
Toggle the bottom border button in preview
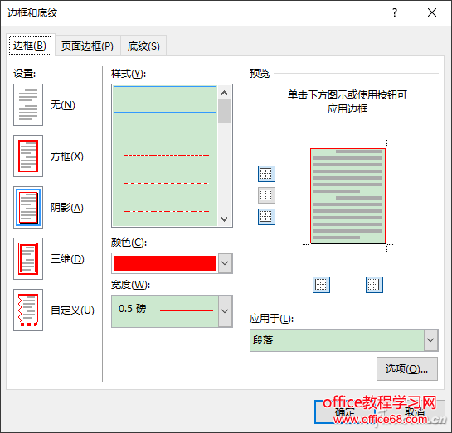click(x=266, y=217)
